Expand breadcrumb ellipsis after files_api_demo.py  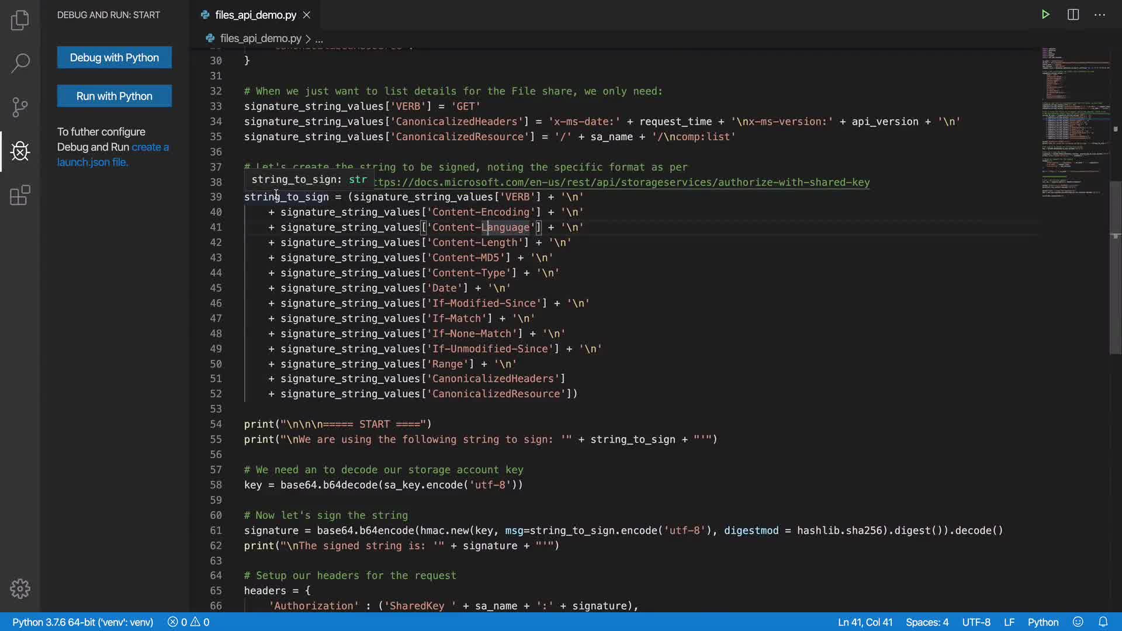(x=319, y=39)
